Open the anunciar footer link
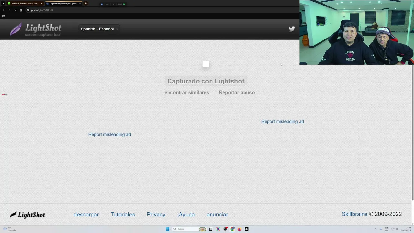 pyautogui.click(x=217, y=214)
